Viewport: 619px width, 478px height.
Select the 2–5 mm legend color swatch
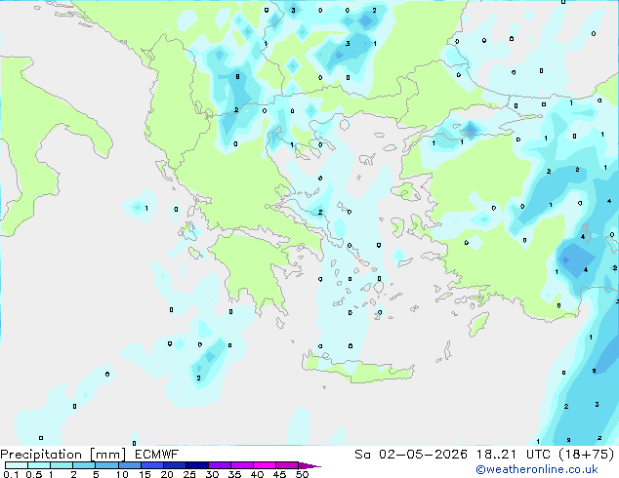point(84,465)
